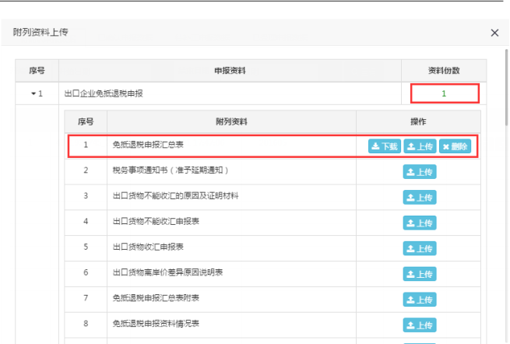
Task: Upload file for 出口货物不能收汇申报表
Action: [419, 223]
